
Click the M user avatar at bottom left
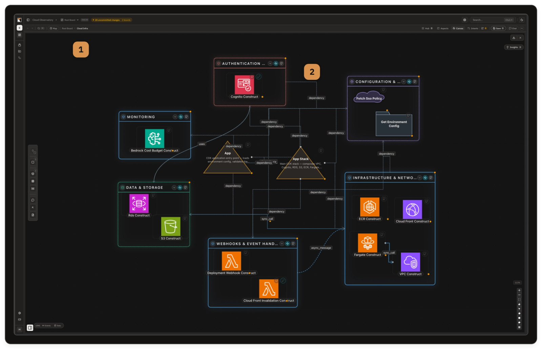click(x=19, y=329)
